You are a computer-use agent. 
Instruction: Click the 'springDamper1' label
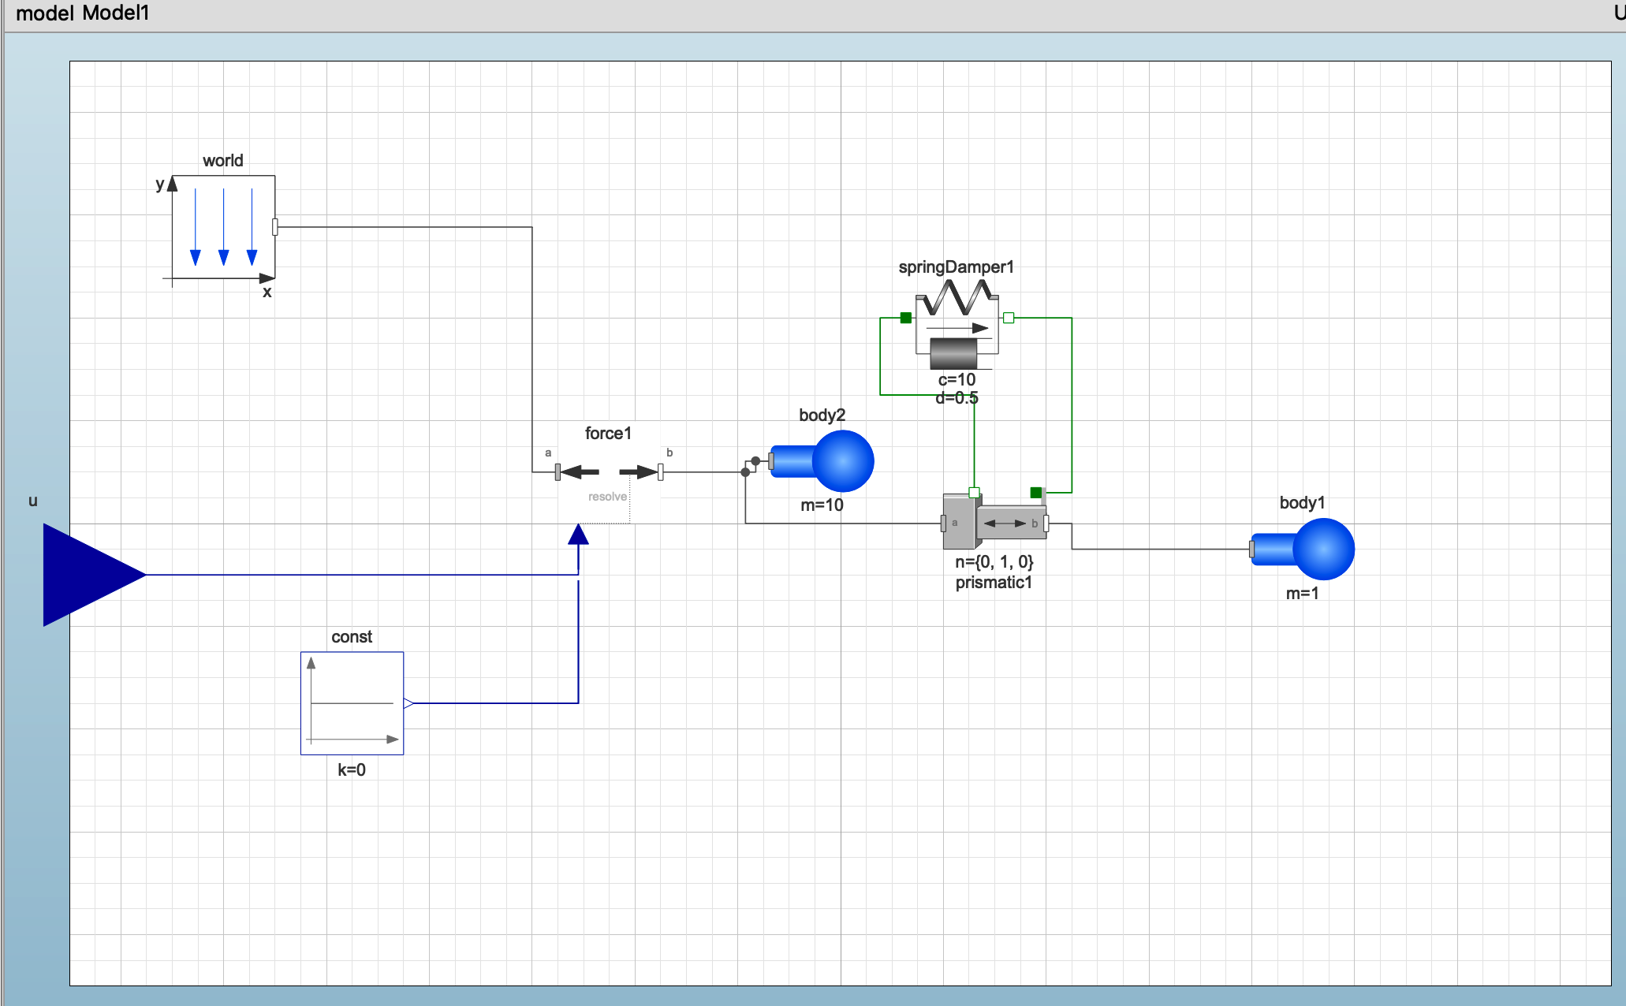[x=956, y=267]
